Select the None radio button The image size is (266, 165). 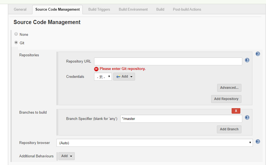pos(16,34)
